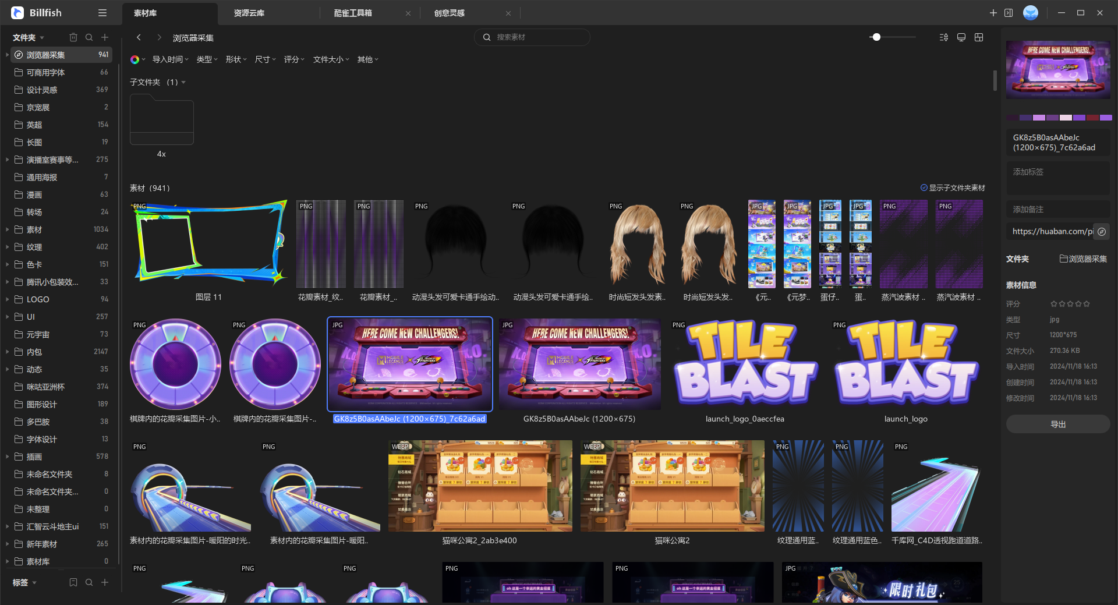Go back with the left arrow
Viewport: 1118px width, 605px height.
pyautogui.click(x=139, y=37)
